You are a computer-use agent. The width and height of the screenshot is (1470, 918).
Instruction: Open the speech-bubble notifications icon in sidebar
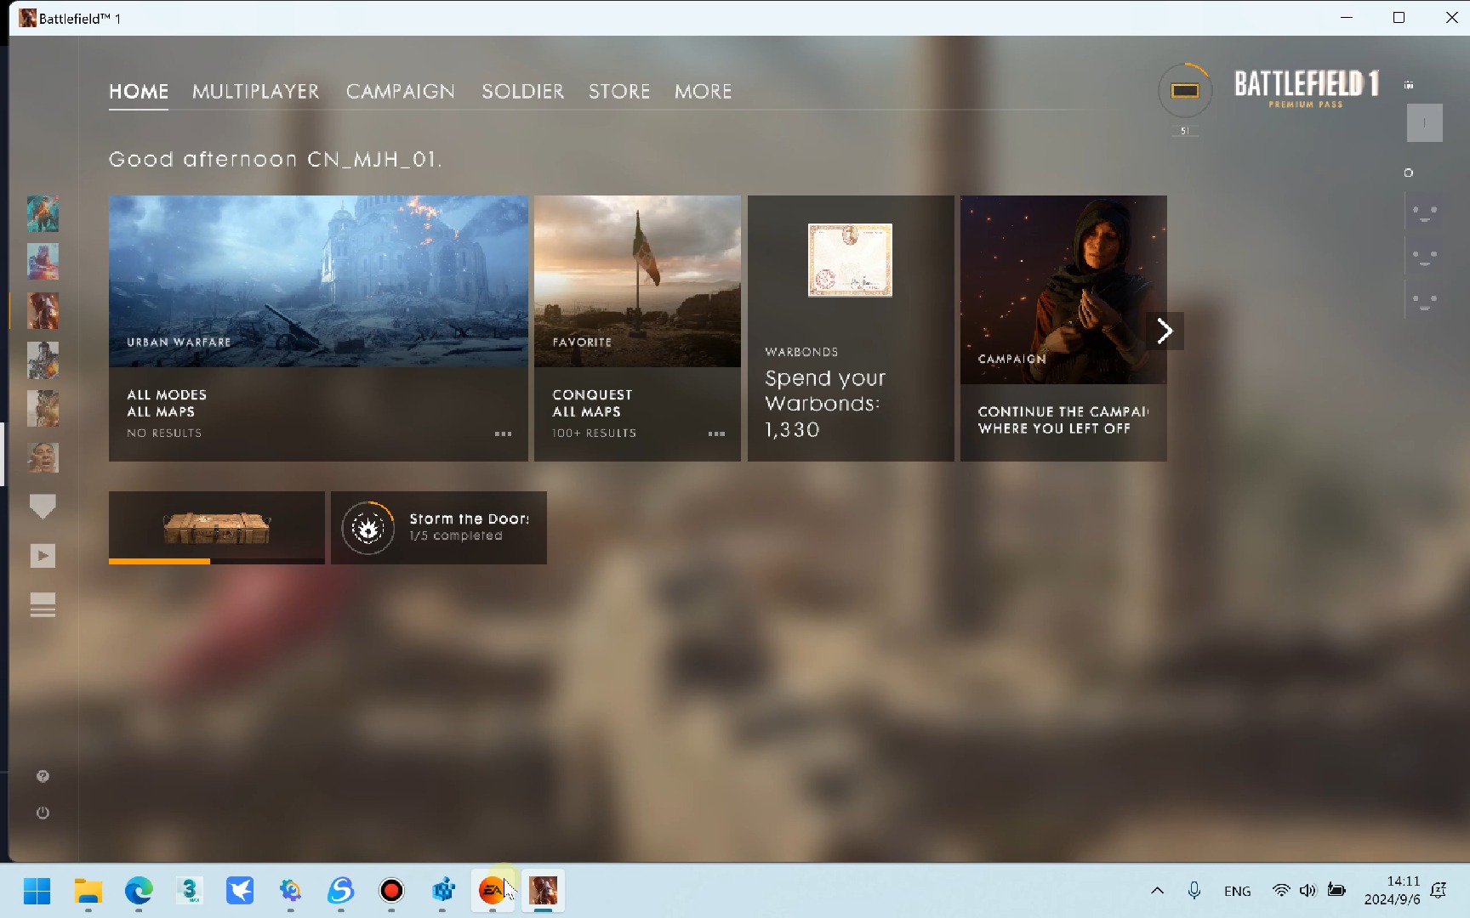point(43,507)
